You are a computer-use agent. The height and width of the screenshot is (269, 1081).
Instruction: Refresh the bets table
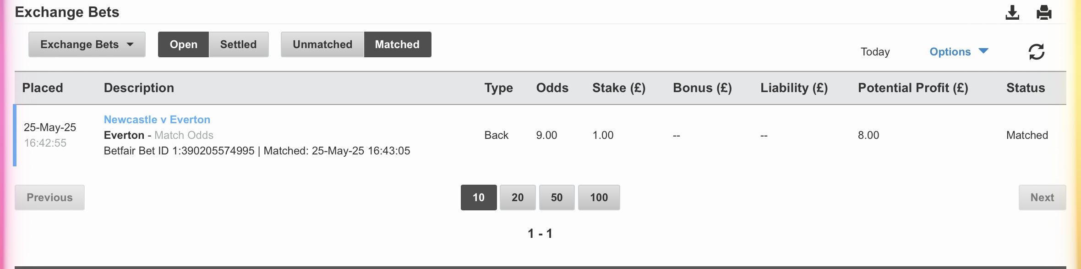tap(1037, 52)
